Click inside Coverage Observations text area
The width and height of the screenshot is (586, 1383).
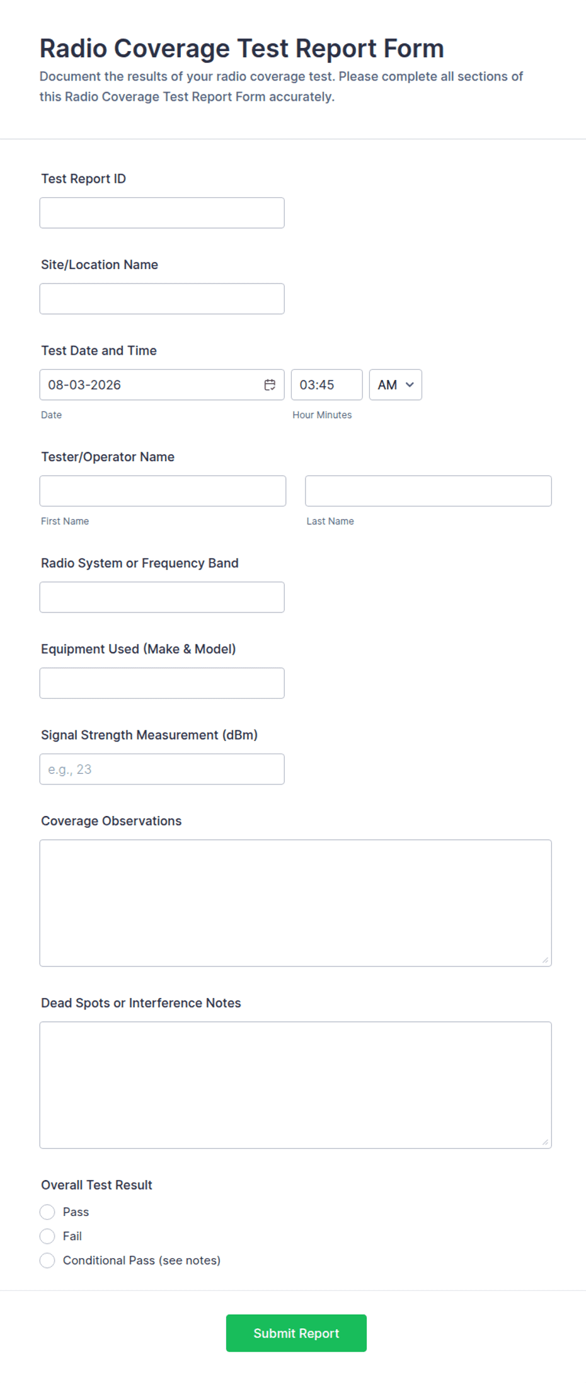coord(296,903)
